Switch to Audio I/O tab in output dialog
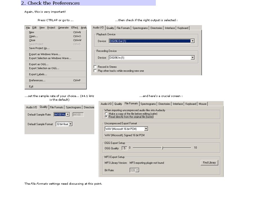The image size is (270, 203). 98,28
